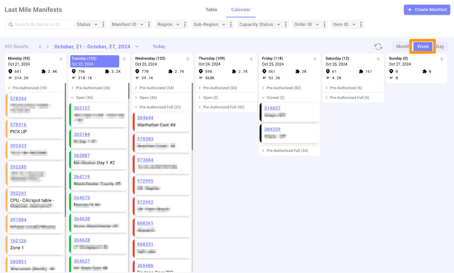
Task: Open the Status filter dropdown
Action: coord(87,24)
